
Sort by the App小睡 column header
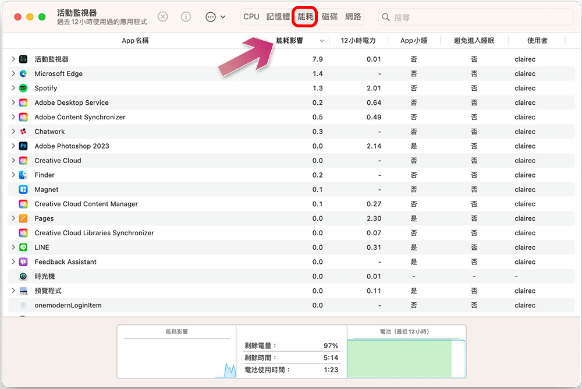click(414, 41)
